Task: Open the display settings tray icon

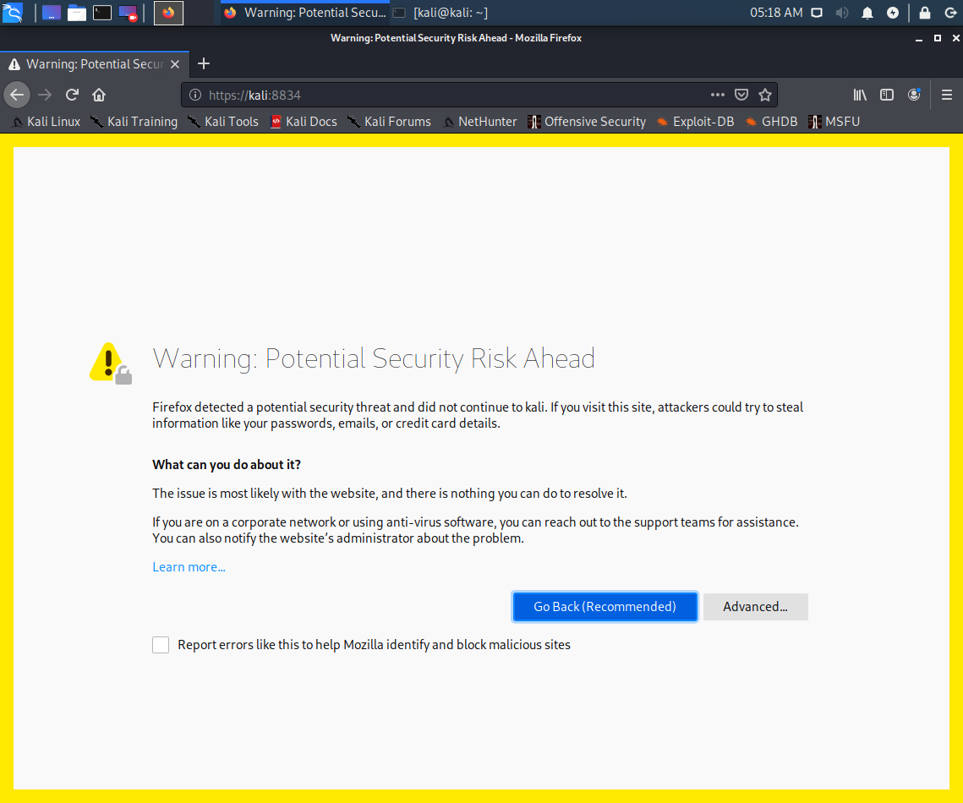Action: click(817, 13)
